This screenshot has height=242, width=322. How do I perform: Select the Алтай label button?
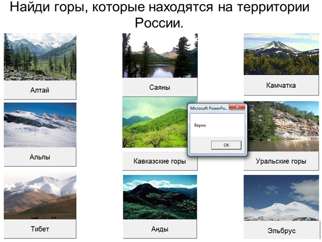click(x=40, y=90)
